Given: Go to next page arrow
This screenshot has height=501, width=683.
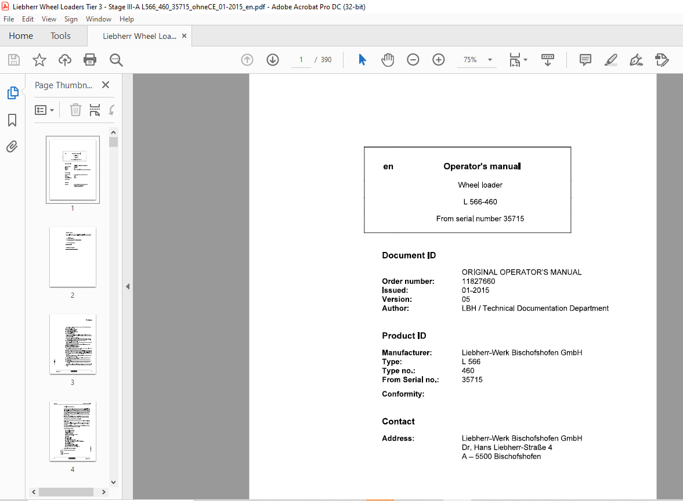Looking at the screenshot, I should coord(273,60).
